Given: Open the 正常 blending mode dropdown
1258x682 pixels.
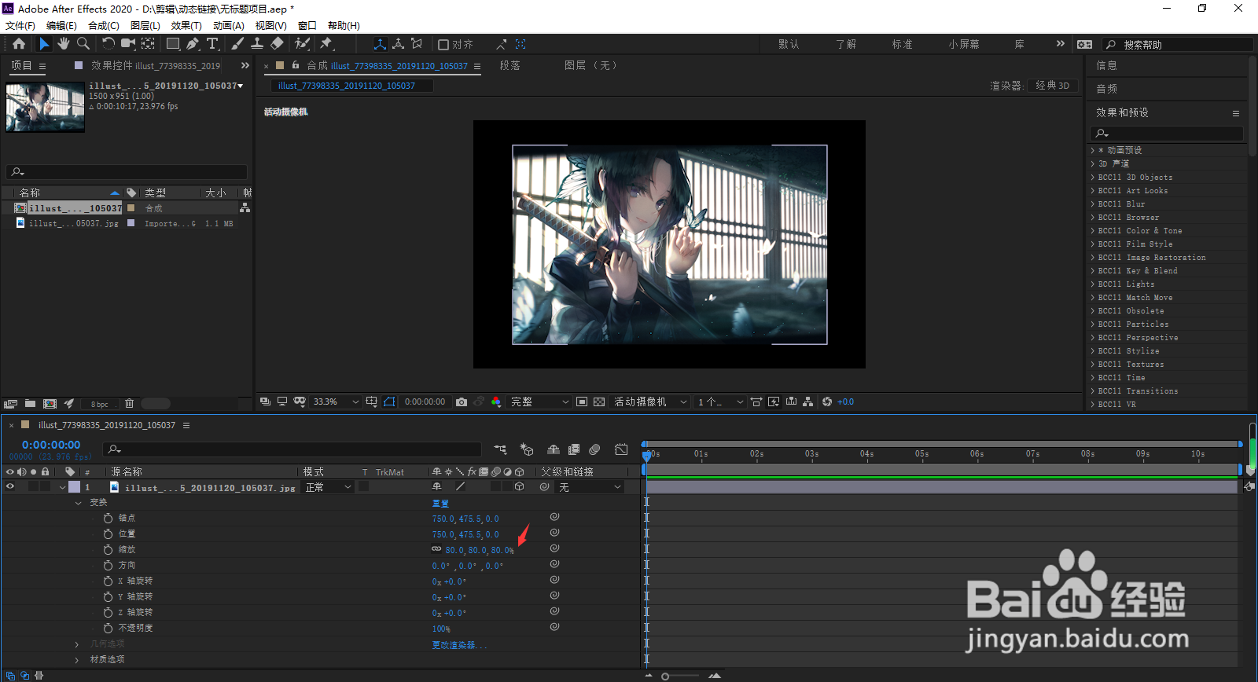Looking at the screenshot, I should pyautogui.click(x=329, y=487).
